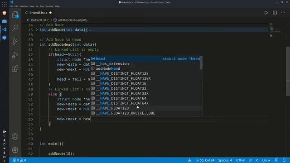
Task: Open the notifications bell
Action: [284, 160]
